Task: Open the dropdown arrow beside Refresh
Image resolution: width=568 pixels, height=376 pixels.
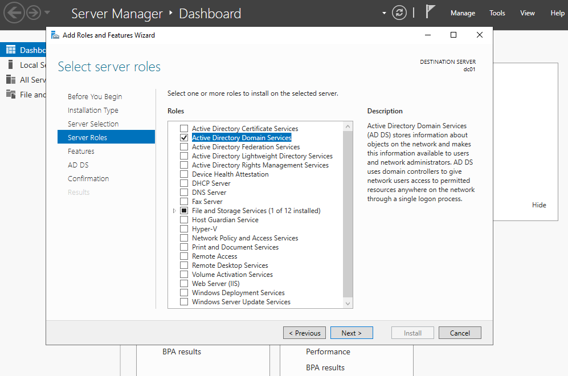Action: 384,14
